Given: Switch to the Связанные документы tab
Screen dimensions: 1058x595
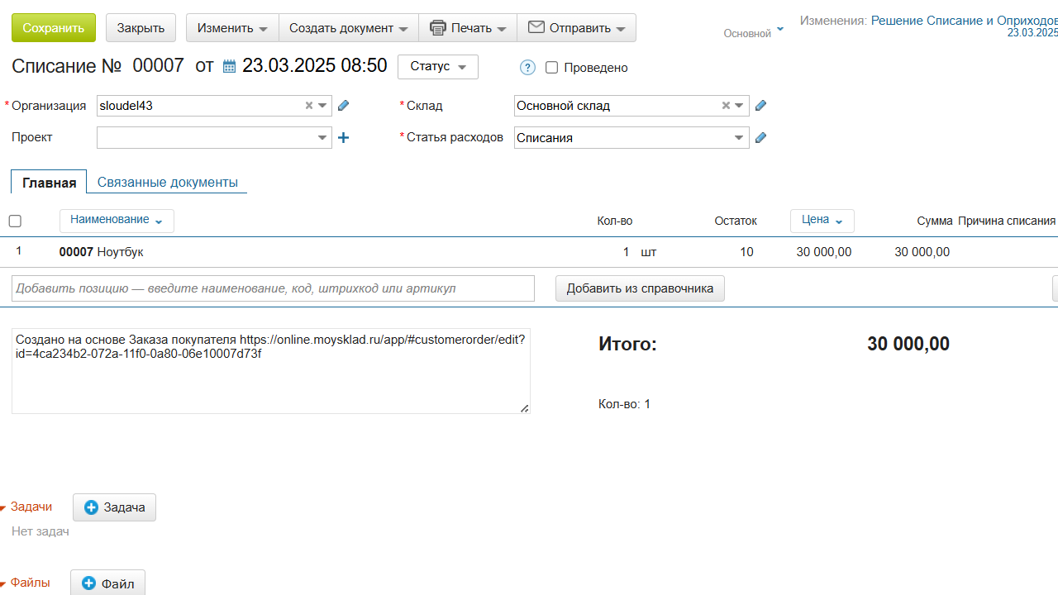Looking at the screenshot, I should coord(168,183).
